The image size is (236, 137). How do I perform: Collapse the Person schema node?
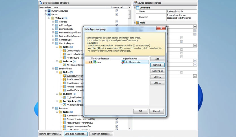[x=45, y=14]
